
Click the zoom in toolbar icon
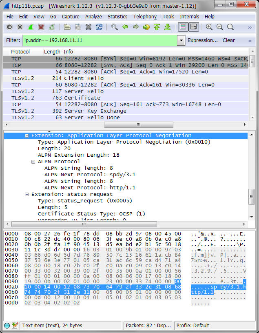click(209, 27)
